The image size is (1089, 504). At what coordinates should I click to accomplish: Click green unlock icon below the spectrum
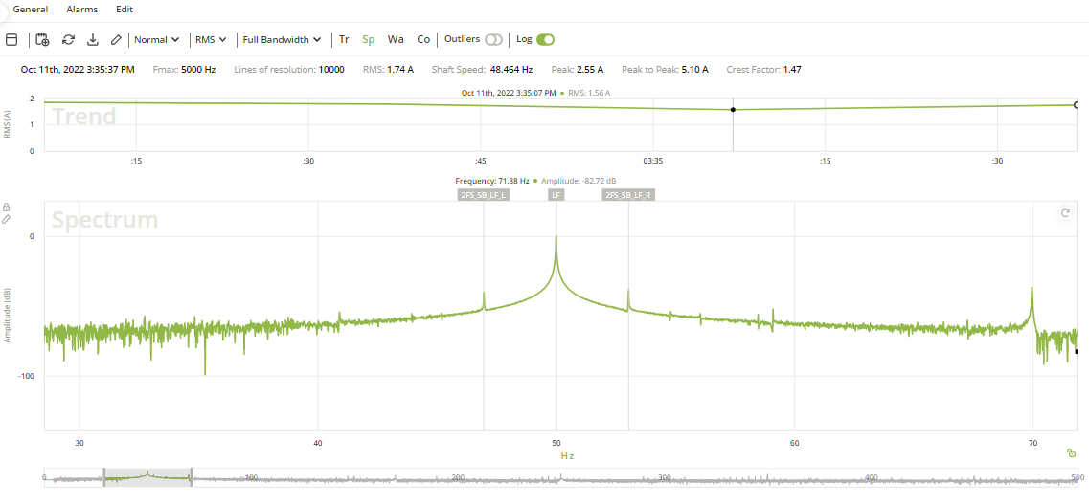click(1070, 453)
